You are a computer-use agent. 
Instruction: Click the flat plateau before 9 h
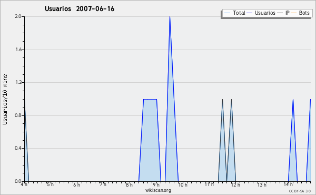(150, 99)
